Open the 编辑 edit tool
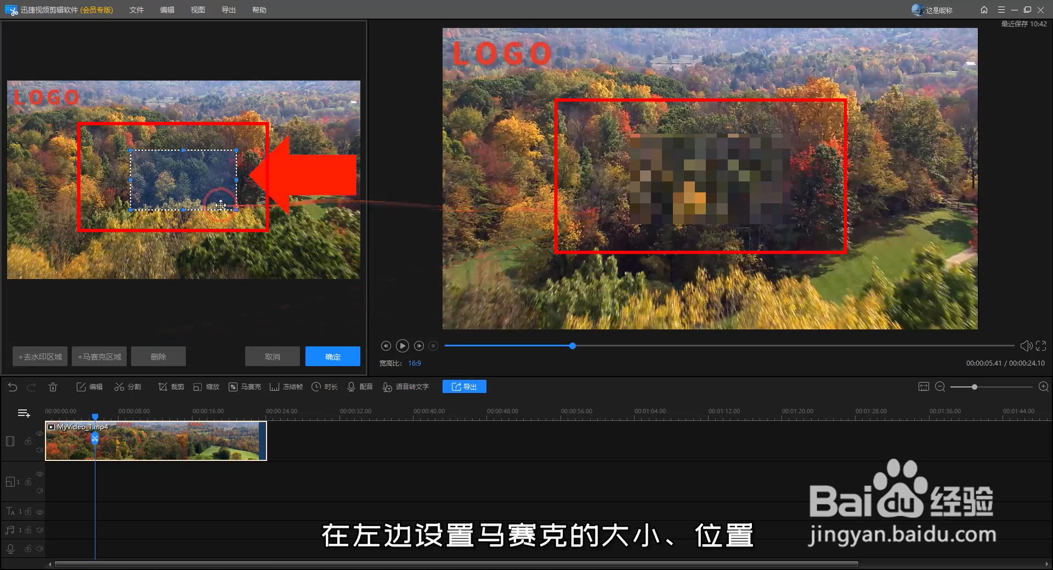 tap(89, 387)
